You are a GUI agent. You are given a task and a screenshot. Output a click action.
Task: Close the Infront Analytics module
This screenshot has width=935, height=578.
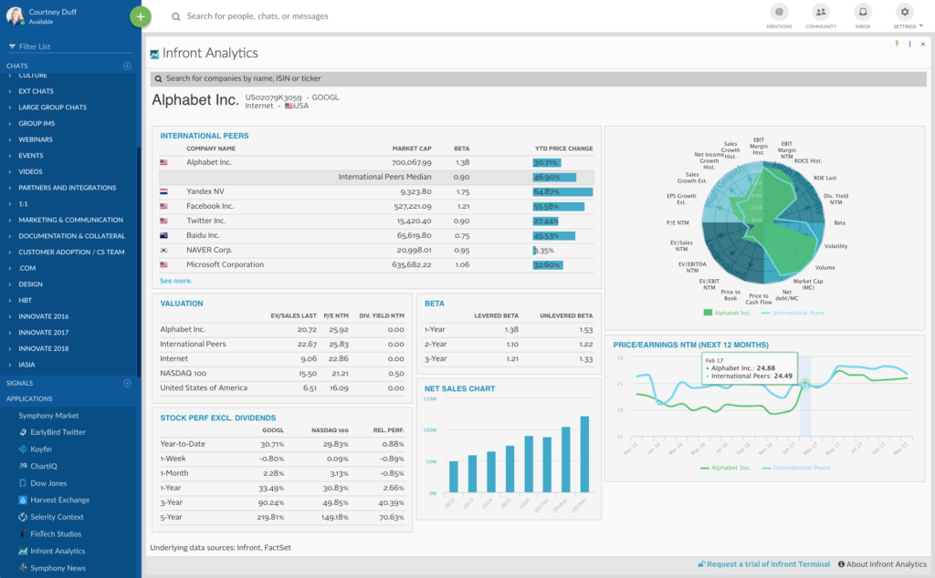923,44
